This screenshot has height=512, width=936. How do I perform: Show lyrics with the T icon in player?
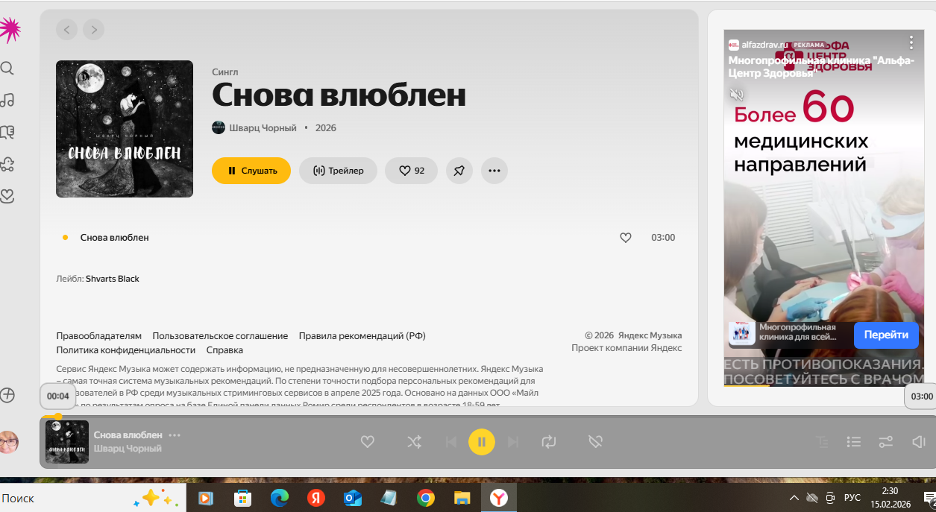point(823,442)
